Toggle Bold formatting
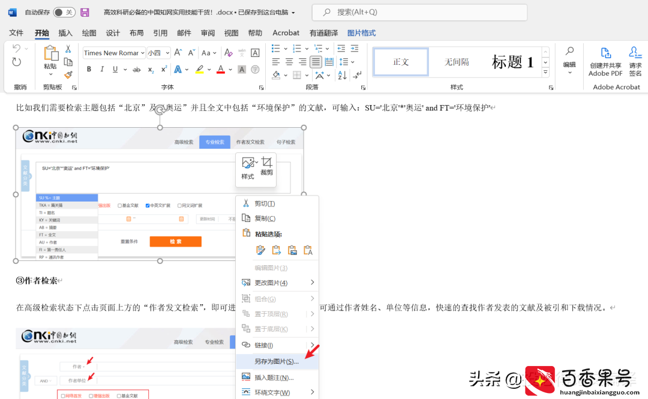Screen dimensions: 648x399 pos(89,70)
